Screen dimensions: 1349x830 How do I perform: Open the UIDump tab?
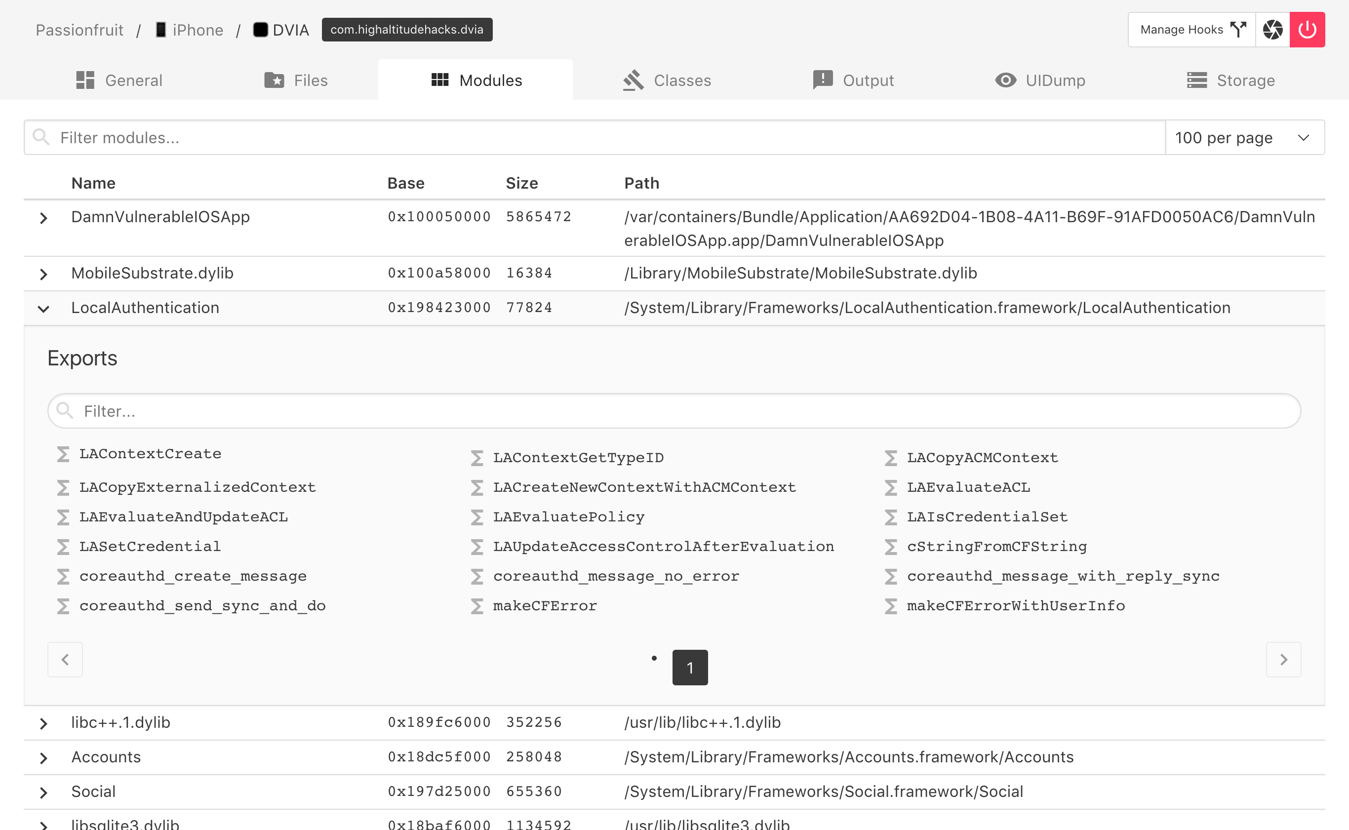pos(1040,80)
